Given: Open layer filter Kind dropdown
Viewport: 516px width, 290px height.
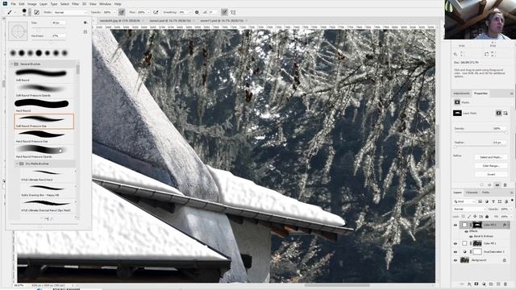Looking at the screenshot, I should click(x=464, y=201).
